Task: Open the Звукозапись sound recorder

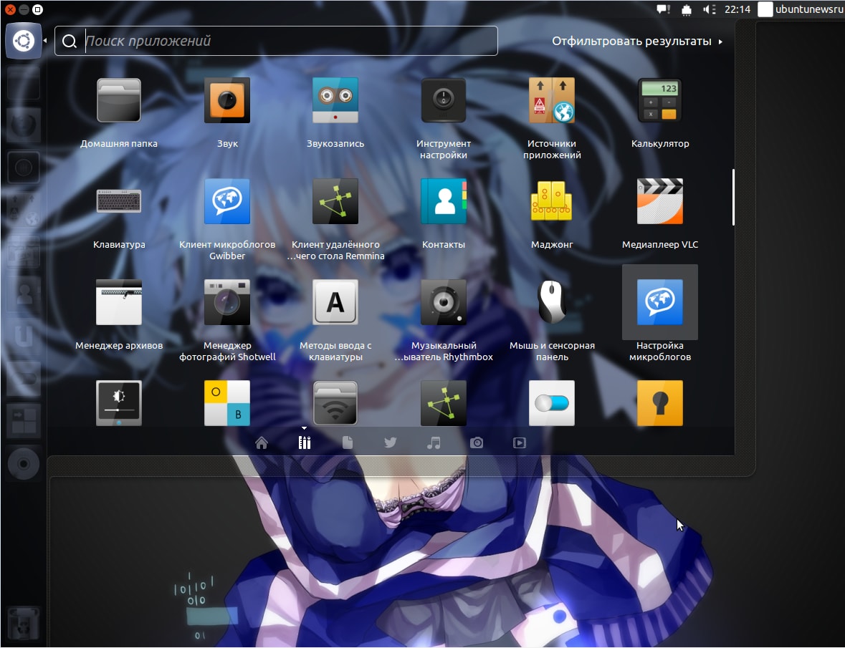Action: (x=335, y=101)
